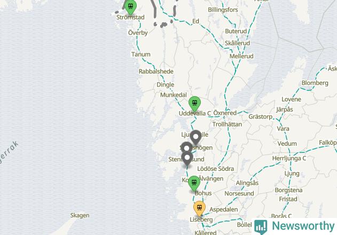Click the Newsworthy bar chart logo icon

[261, 226]
